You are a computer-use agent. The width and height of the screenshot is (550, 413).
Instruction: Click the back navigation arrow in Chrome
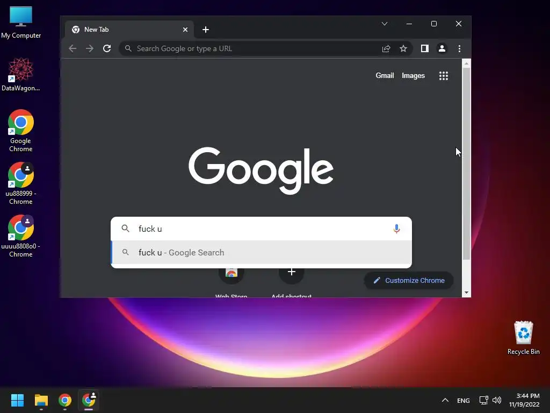[73, 48]
